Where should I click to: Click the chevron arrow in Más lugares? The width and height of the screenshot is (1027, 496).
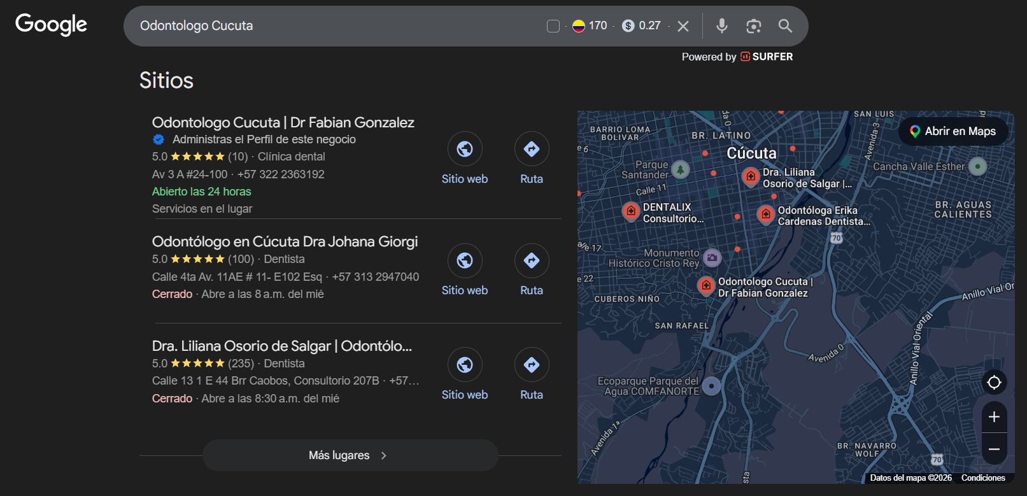383,455
